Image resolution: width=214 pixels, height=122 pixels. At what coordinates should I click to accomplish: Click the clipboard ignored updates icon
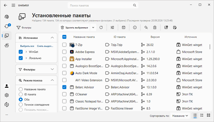155,28
